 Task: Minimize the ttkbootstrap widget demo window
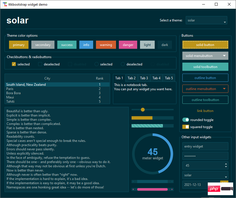coord(204,4)
